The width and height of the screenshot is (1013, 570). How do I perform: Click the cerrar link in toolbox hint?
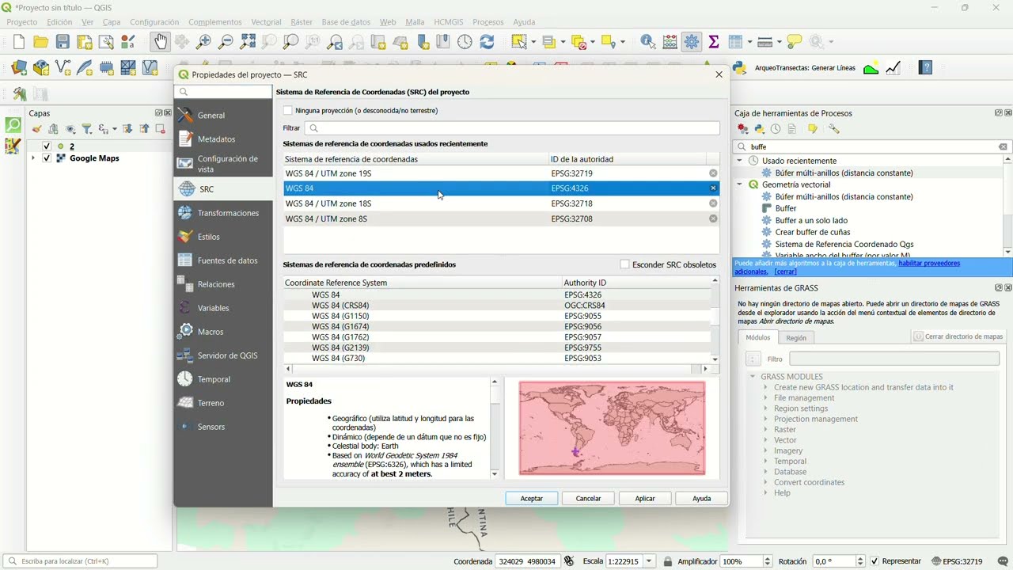pyautogui.click(x=785, y=272)
